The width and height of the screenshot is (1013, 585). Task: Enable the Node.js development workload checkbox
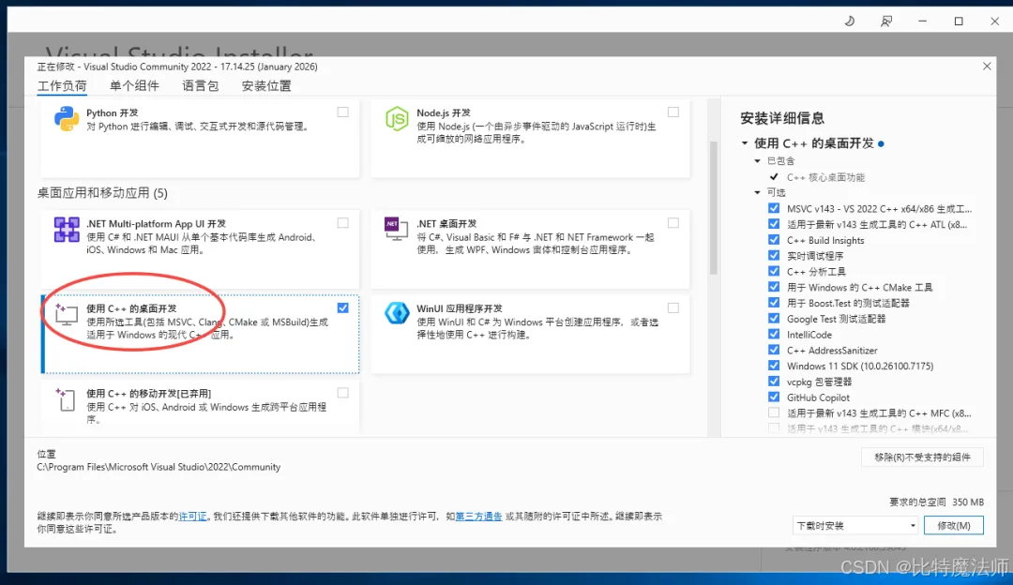(673, 112)
